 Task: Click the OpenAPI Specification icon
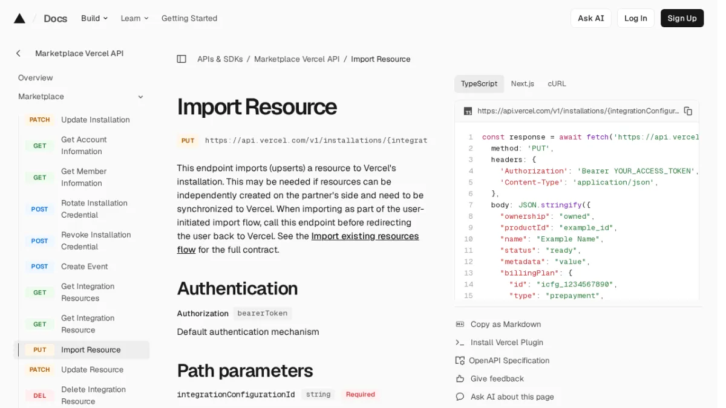pyautogui.click(x=460, y=361)
